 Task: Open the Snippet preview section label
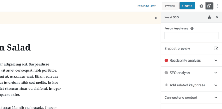[177, 48]
